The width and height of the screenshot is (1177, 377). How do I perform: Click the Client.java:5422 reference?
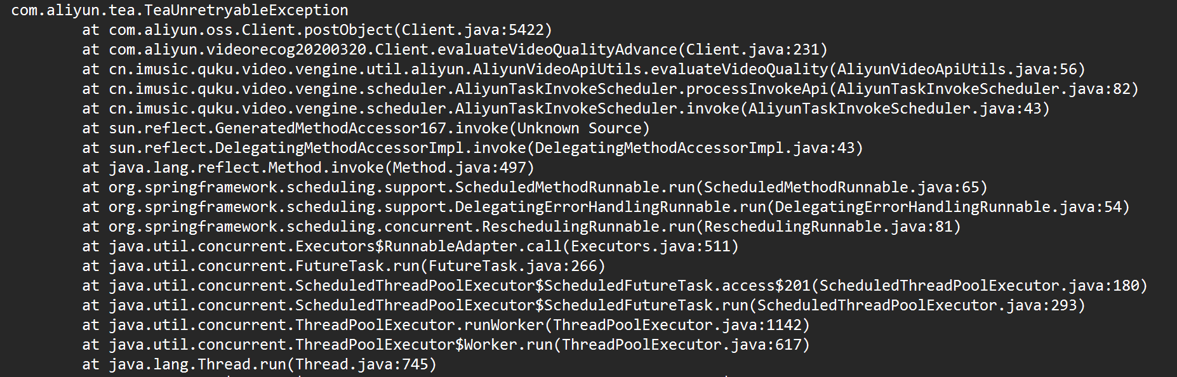(472, 30)
